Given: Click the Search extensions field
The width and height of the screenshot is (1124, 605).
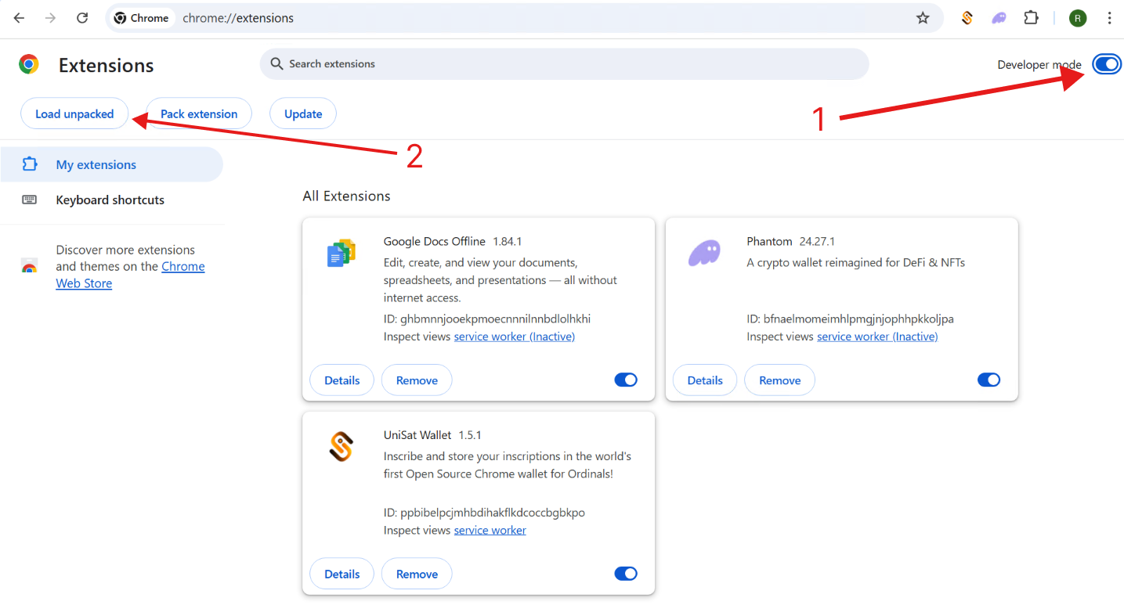Looking at the screenshot, I should (564, 64).
